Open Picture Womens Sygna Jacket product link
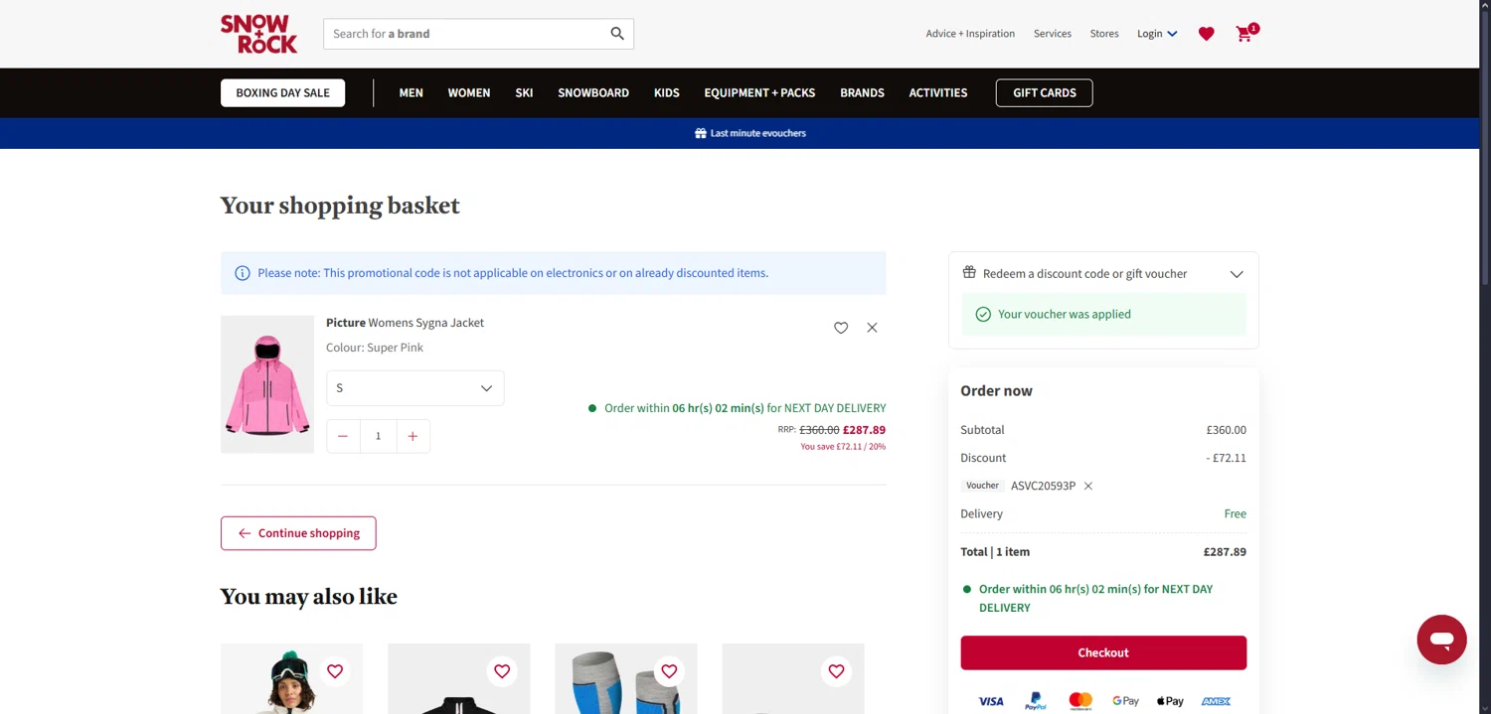The width and height of the screenshot is (1491, 714). point(405,323)
